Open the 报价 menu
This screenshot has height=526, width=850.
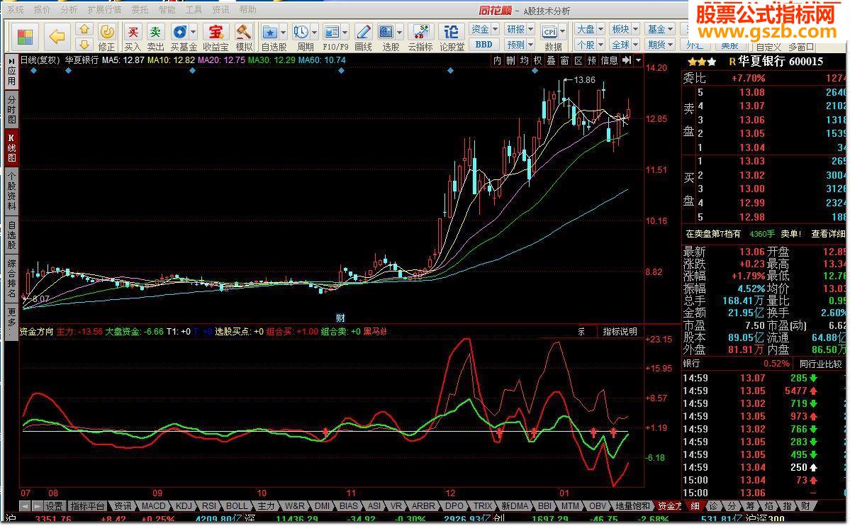coord(42,10)
